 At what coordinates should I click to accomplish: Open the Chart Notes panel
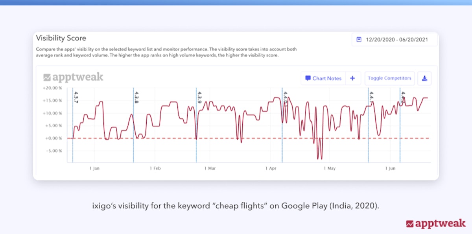[323, 78]
